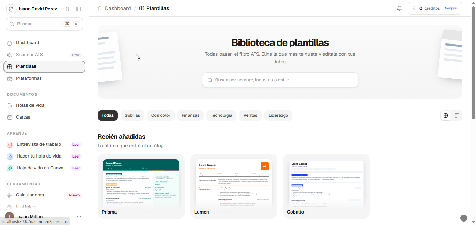Viewport: 476px width, 225px height.
Task: Click the scrollbar down arrow
Action: pos(473,222)
